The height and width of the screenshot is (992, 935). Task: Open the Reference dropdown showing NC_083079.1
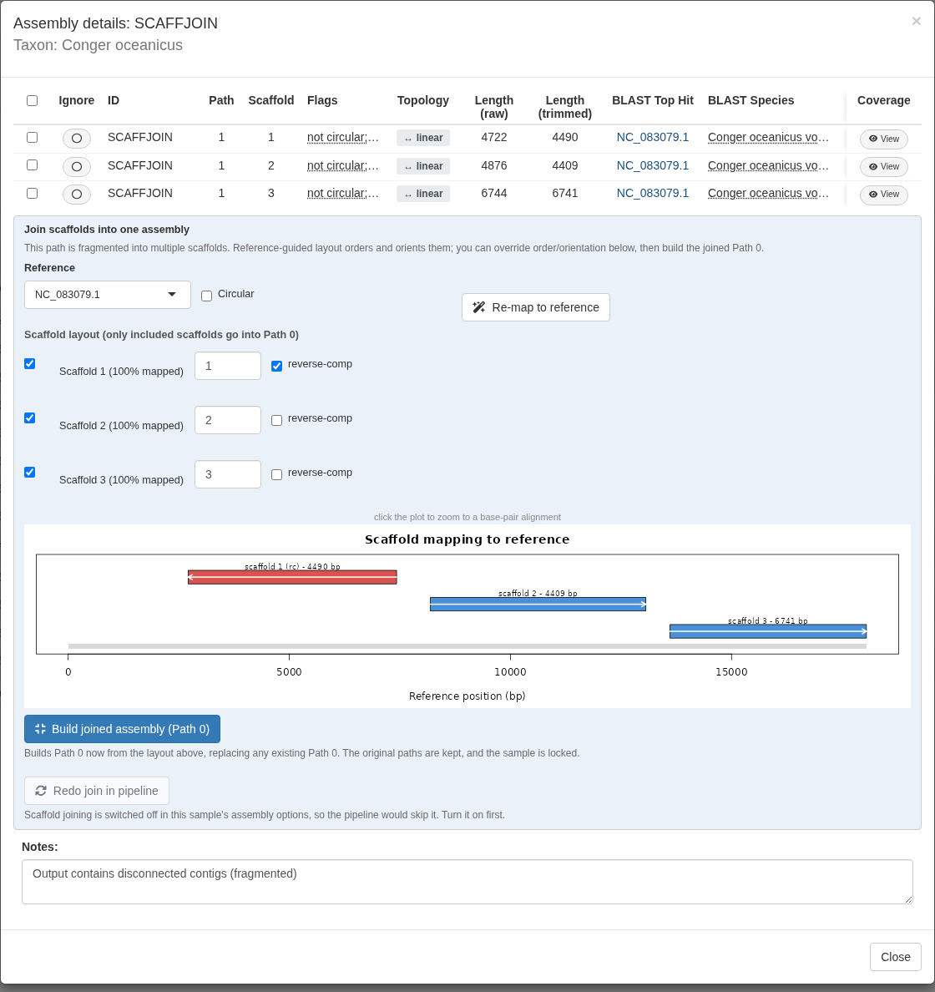point(108,295)
